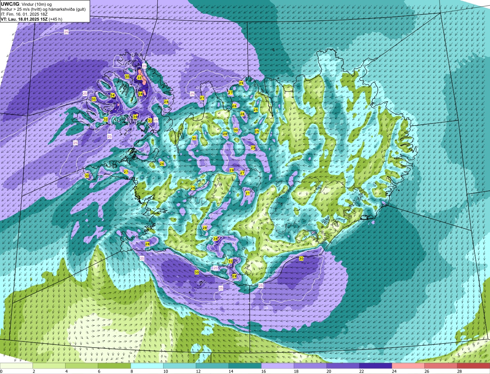
Task: Pick the 12–14 m/s teal swatch
Action: 212,366
